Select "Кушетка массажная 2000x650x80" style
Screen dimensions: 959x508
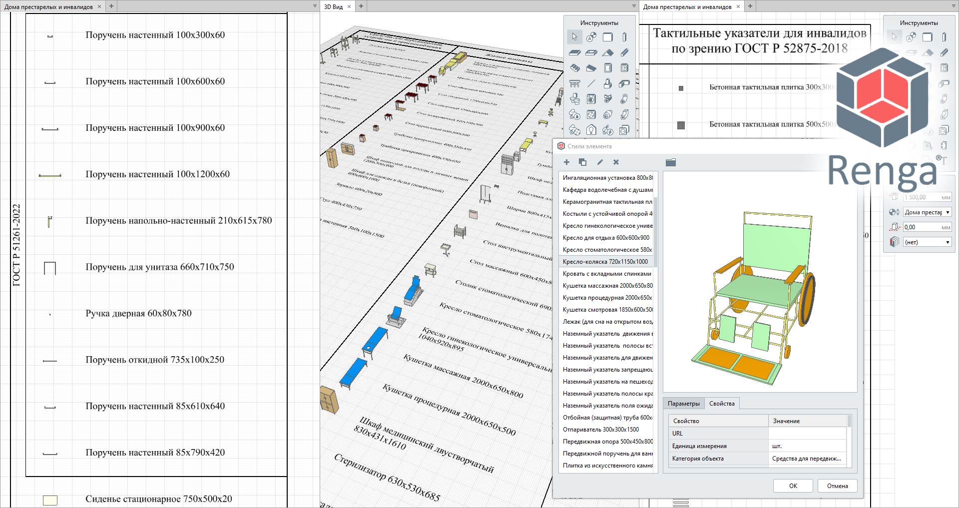(x=605, y=286)
